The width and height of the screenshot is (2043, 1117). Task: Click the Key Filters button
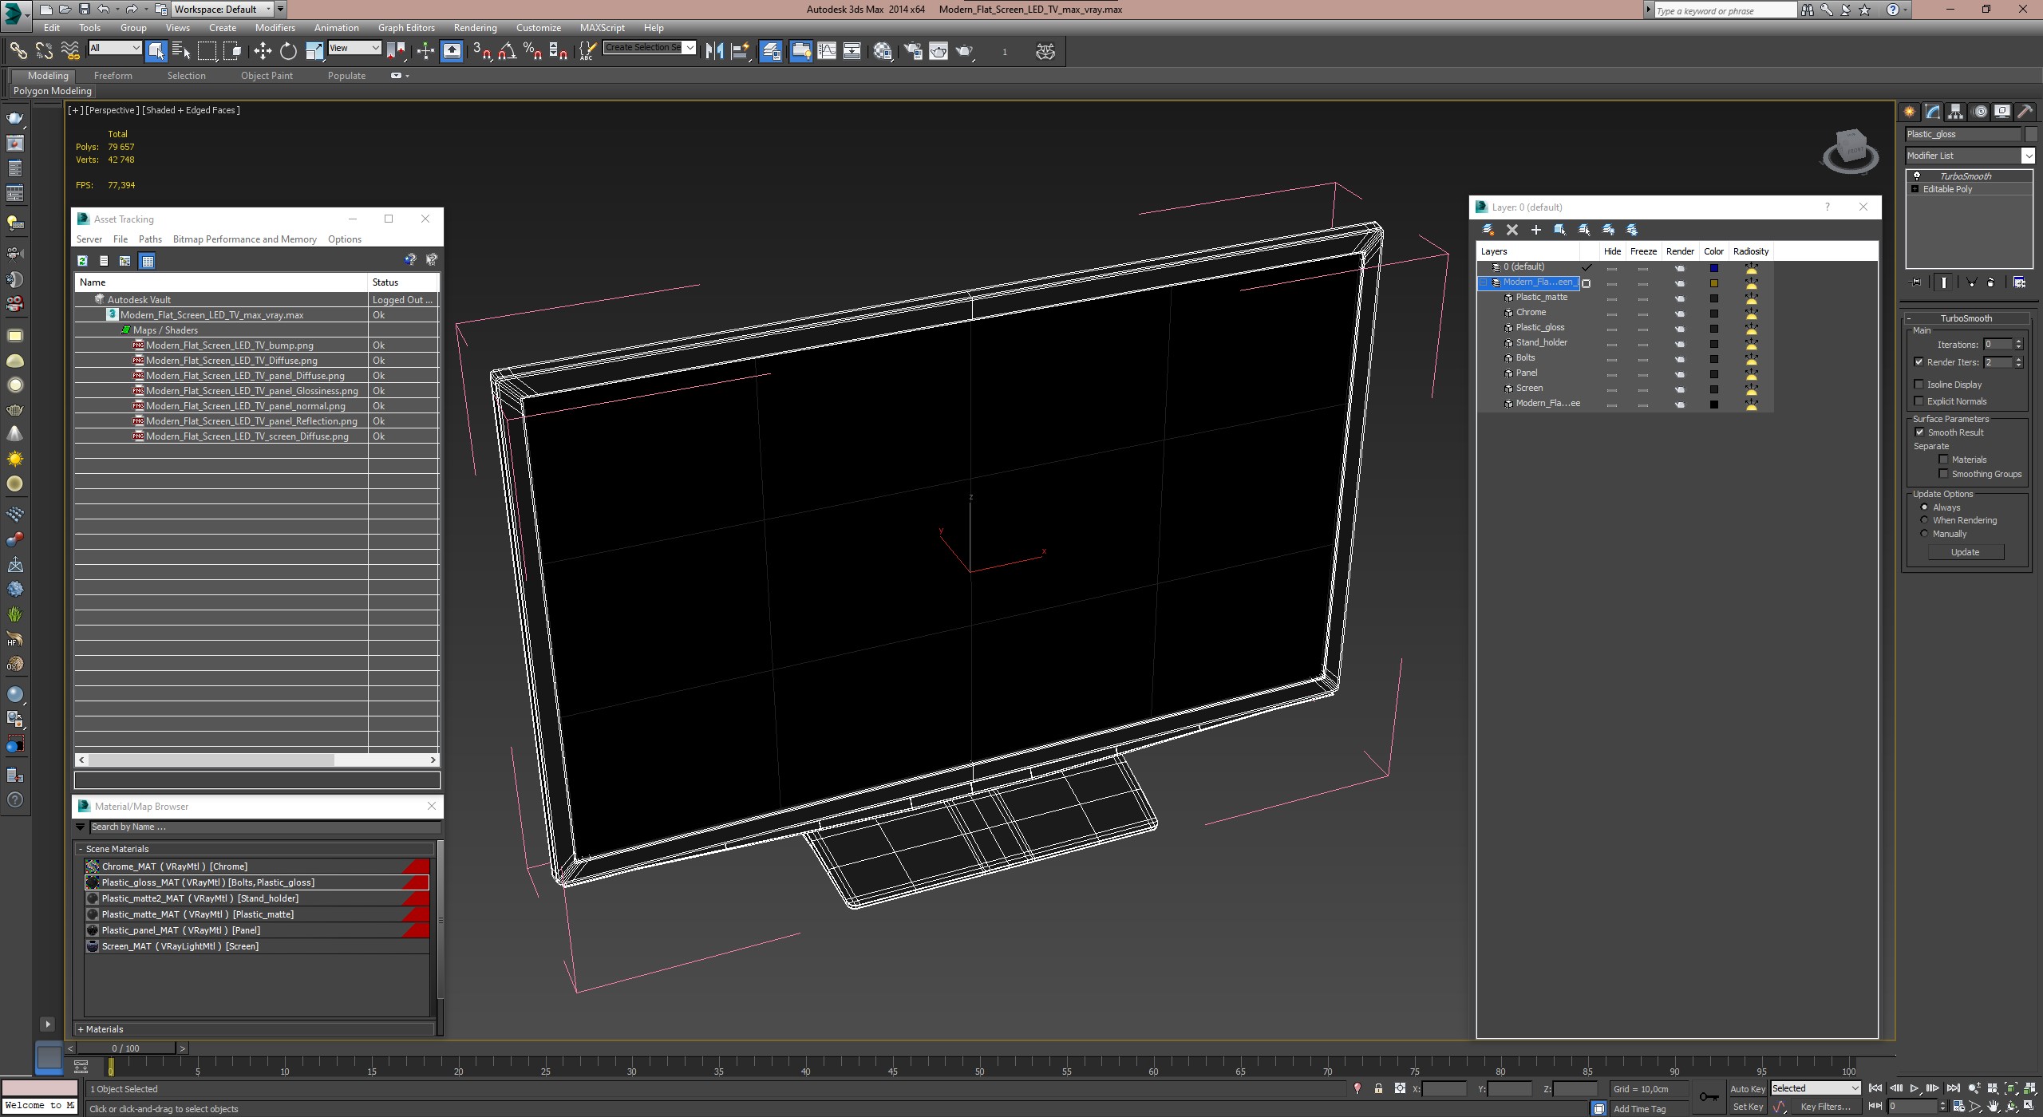(x=1824, y=1107)
